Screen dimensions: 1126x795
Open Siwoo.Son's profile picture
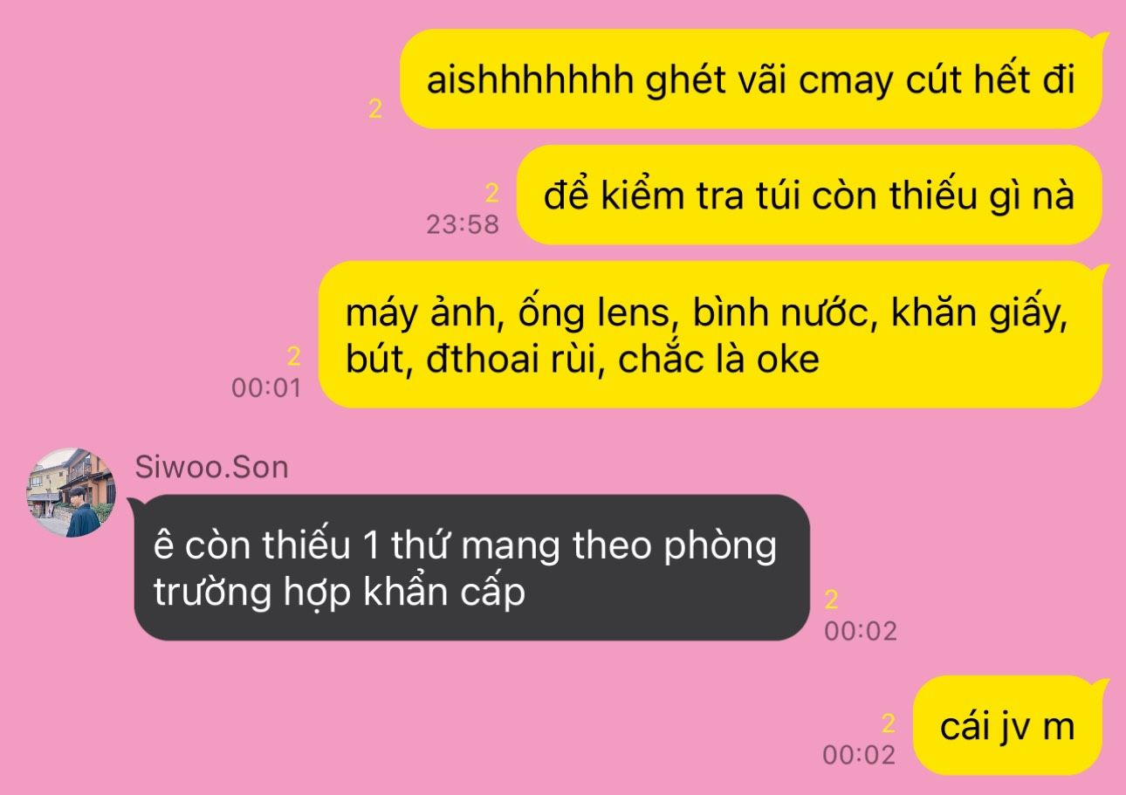coord(71,492)
